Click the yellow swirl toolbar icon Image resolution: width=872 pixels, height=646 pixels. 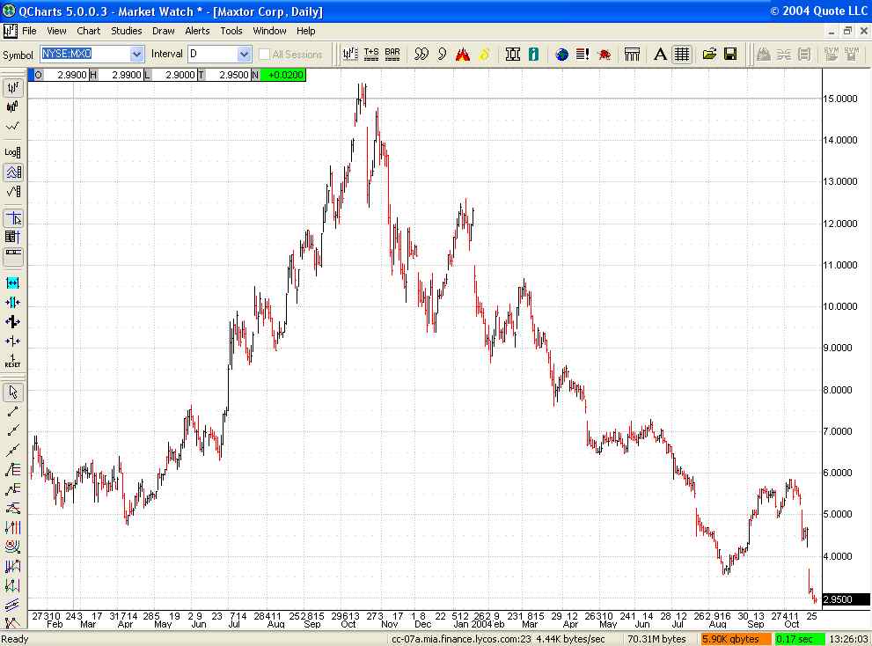click(484, 54)
